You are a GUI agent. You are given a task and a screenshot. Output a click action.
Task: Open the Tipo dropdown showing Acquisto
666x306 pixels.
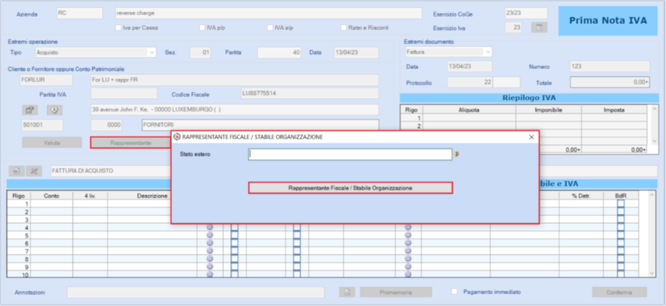(96, 53)
